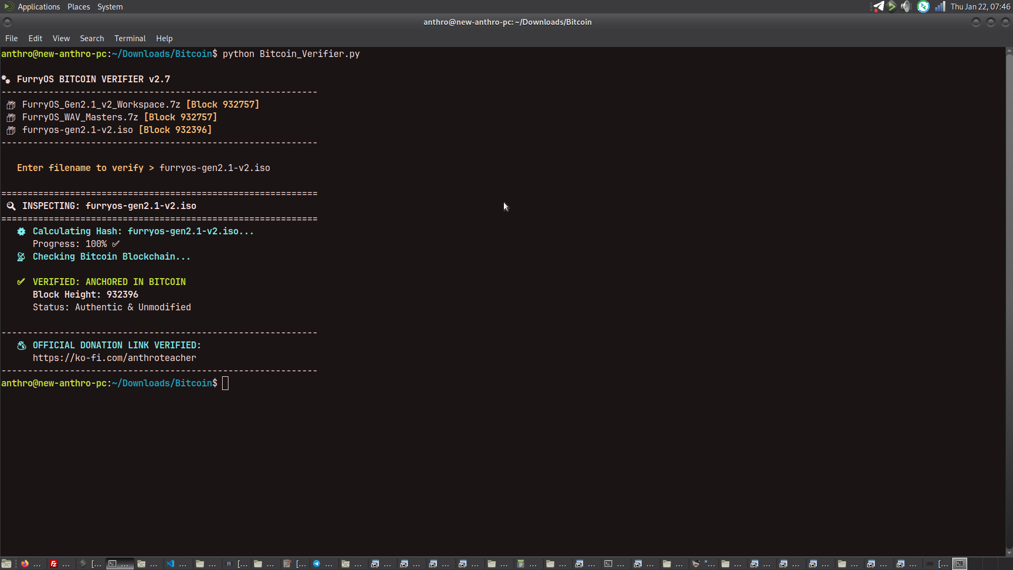Click the green-blue sync tray icon
This screenshot has width=1013, height=570.
point(923,6)
